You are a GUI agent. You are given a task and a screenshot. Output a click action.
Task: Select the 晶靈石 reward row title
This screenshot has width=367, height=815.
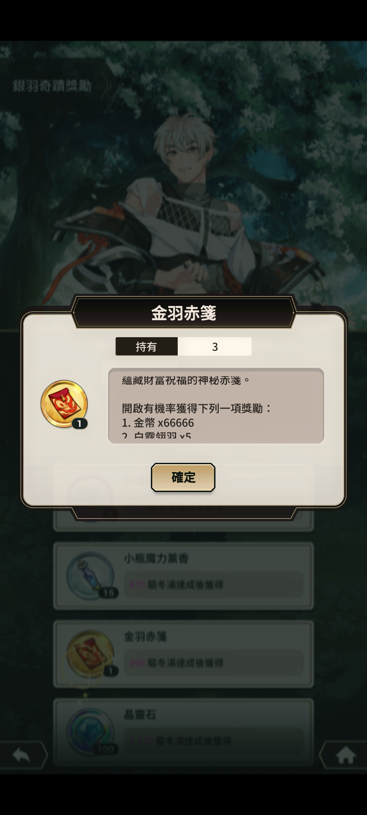point(140,714)
